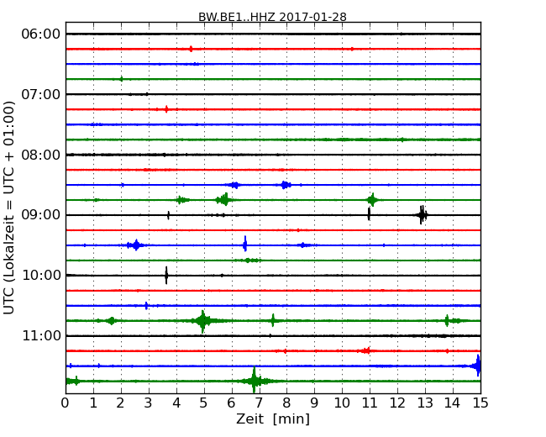Select the 10:00 y-axis time label
The width and height of the screenshot is (546, 437).
41,276
